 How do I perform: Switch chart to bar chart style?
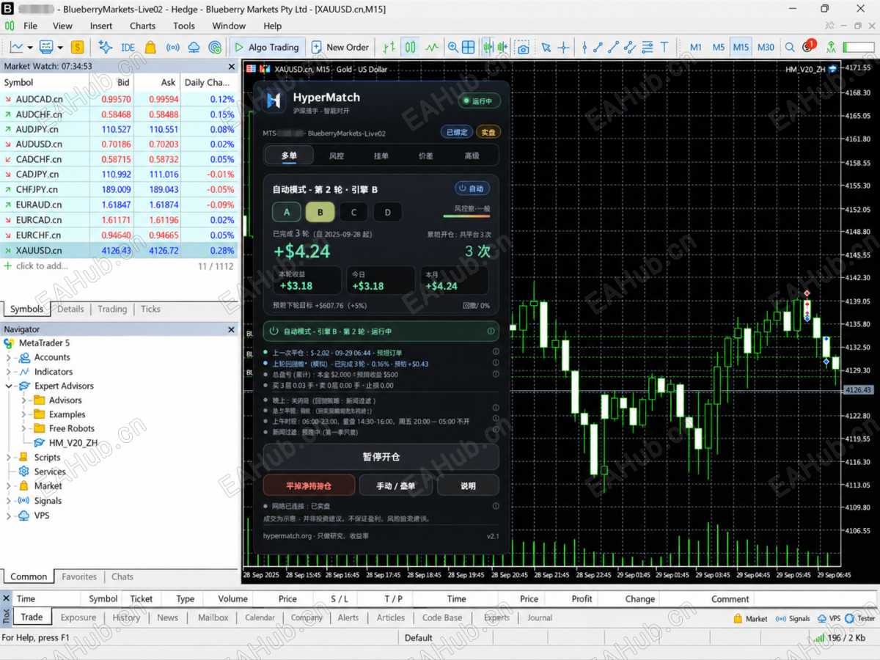point(389,47)
